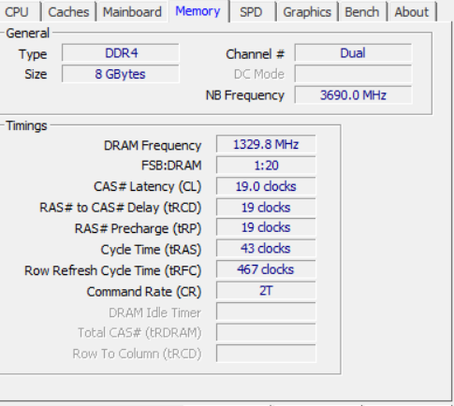This screenshot has height=406, width=454.
Task: Click the Channel # label
Action: pos(256,54)
